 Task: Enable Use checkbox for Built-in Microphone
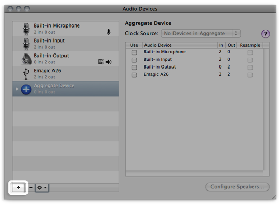135,52
